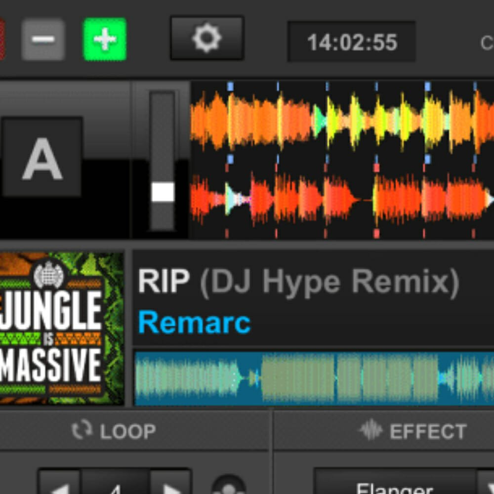The height and width of the screenshot is (494, 494).
Task: Click the gray minus button
Action: click(x=43, y=40)
